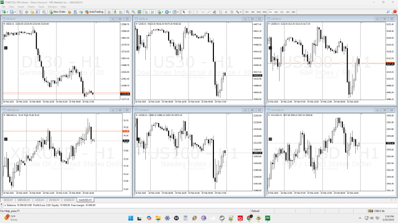Switch to the US100,H1 chart tab
This screenshot has width=398, height=223.
(x=54, y=200)
